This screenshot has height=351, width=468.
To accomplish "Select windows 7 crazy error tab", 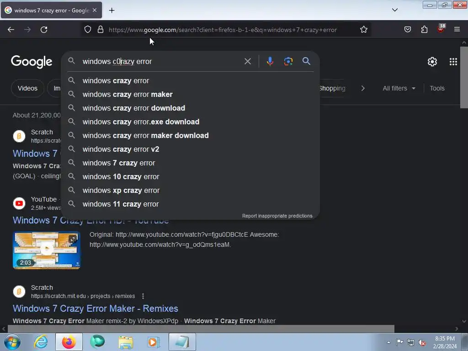I will [x=51, y=10].
